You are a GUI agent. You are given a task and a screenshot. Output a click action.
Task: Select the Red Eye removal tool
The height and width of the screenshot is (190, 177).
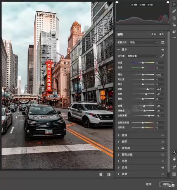[x=174, y=25]
